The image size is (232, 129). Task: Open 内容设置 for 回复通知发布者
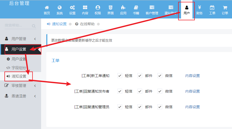[192, 91]
